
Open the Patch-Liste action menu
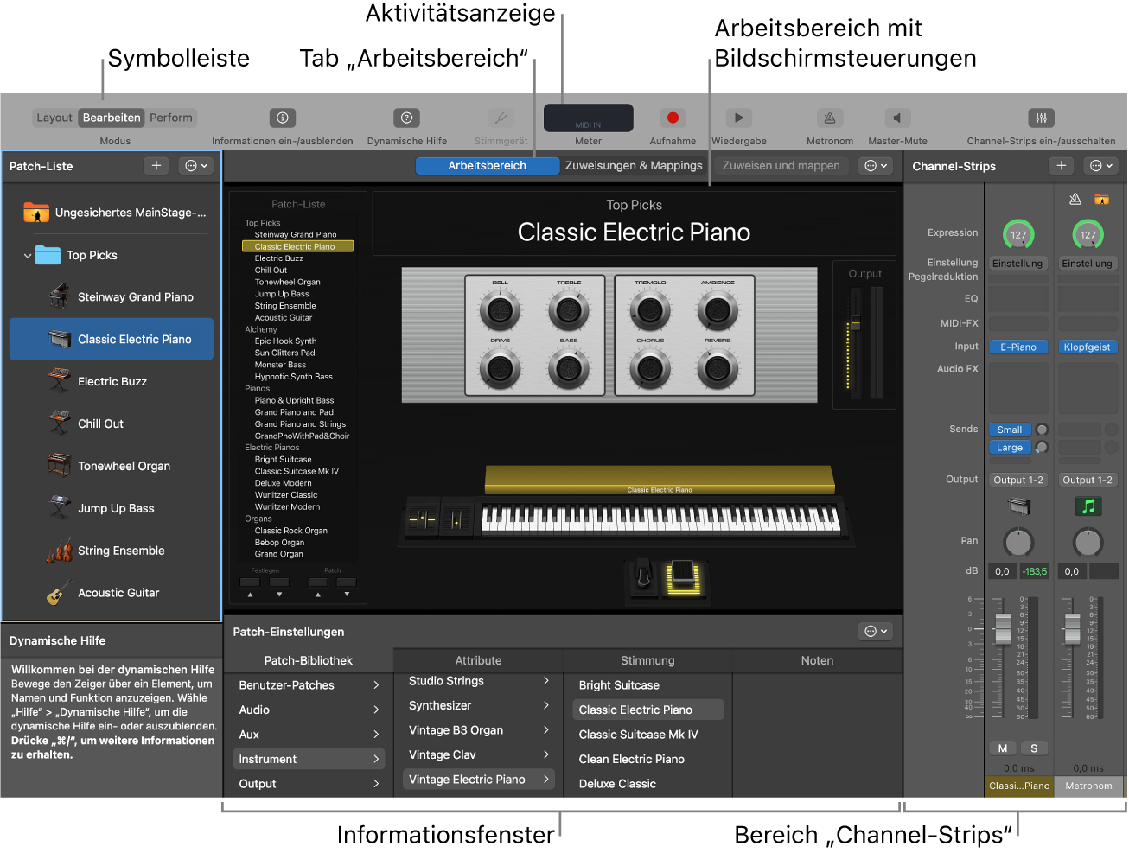tap(196, 166)
